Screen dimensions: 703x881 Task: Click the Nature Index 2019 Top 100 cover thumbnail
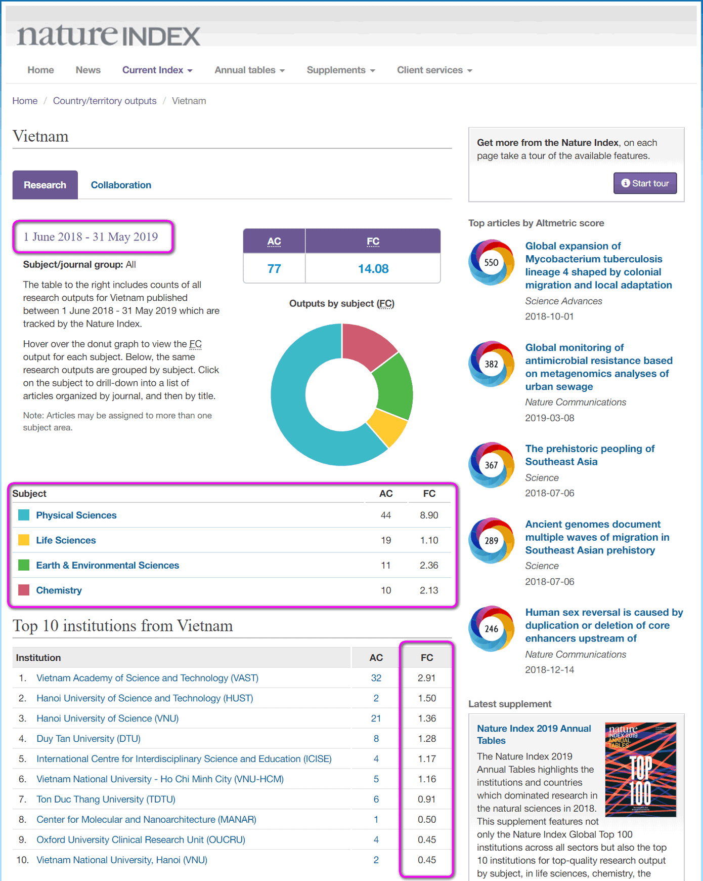point(640,769)
